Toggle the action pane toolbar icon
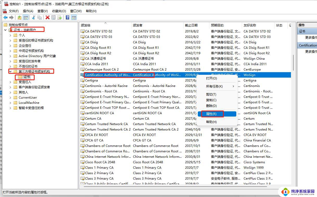The height and width of the screenshot is (197, 317). pyautogui.click(x=74, y=17)
